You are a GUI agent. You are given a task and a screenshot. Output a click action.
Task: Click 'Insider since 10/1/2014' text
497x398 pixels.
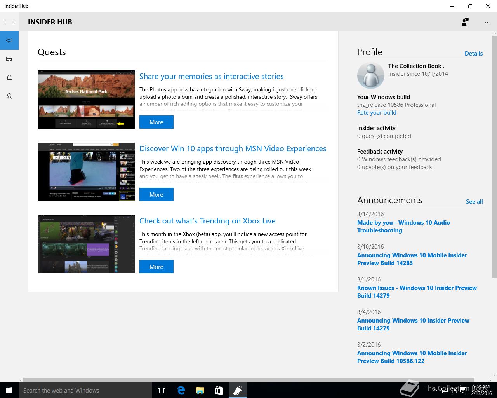pos(418,74)
